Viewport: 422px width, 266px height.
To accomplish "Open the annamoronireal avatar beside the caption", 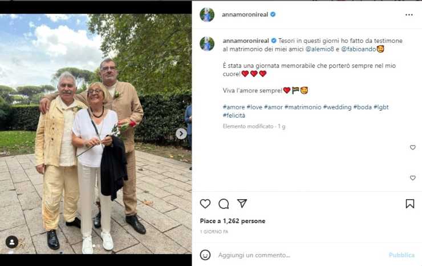I will (207, 43).
